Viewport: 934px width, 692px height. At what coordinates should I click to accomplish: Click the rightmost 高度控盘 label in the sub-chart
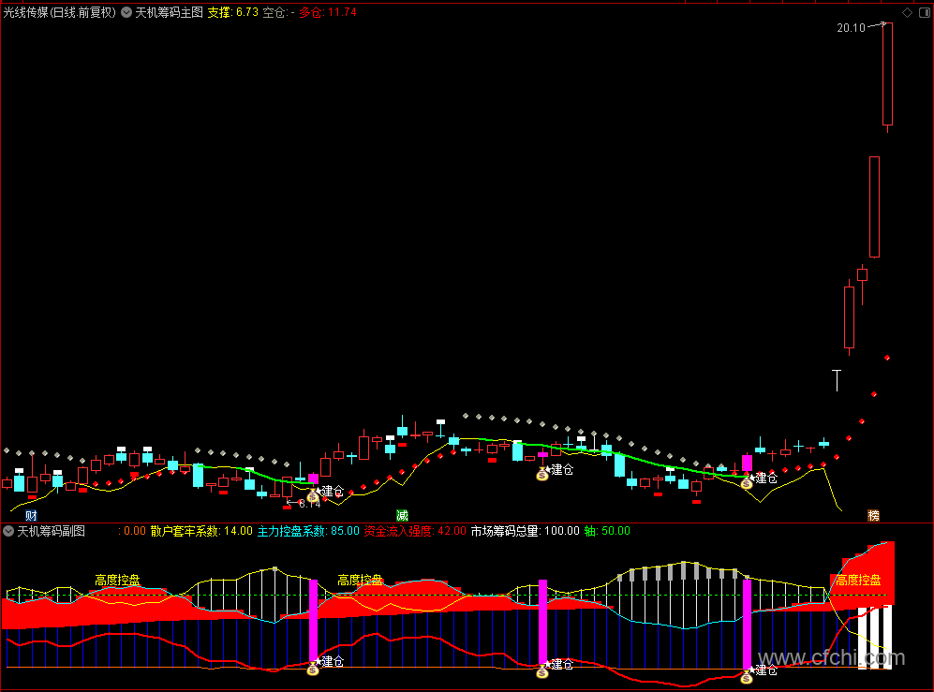[x=858, y=580]
